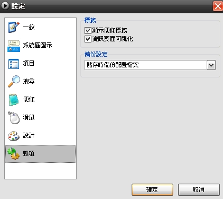
Task: Select 便條 category label
Action: pyautogui.click(x=29, y=99)
